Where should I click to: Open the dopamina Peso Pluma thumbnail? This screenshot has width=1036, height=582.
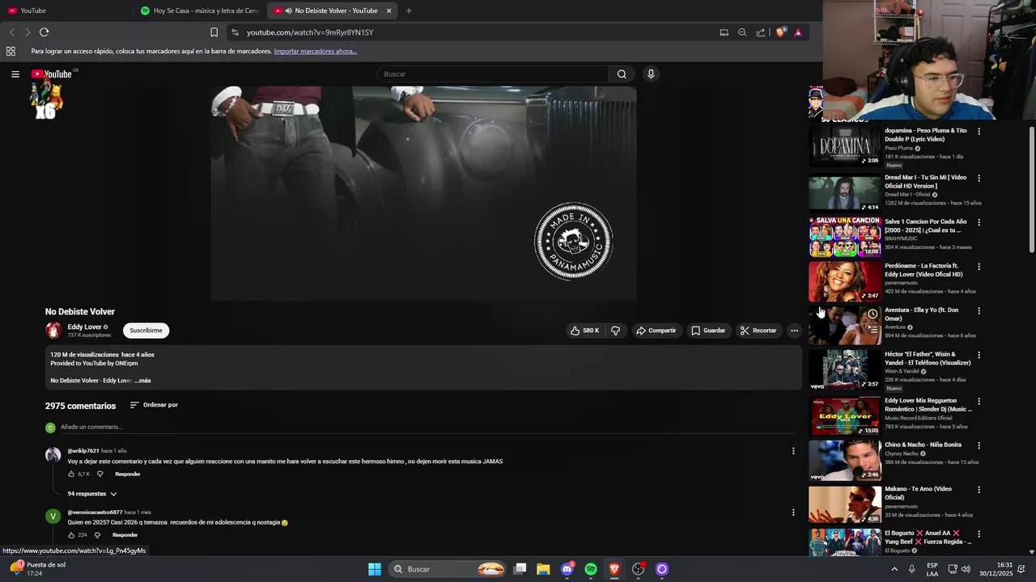(845, 147)
